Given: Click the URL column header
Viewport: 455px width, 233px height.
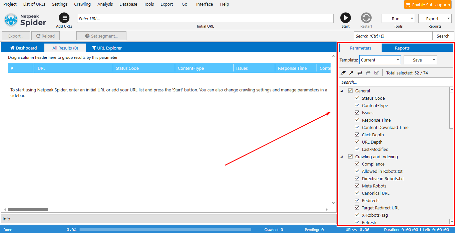Looking at the screenshot, I should pos(74,68).
